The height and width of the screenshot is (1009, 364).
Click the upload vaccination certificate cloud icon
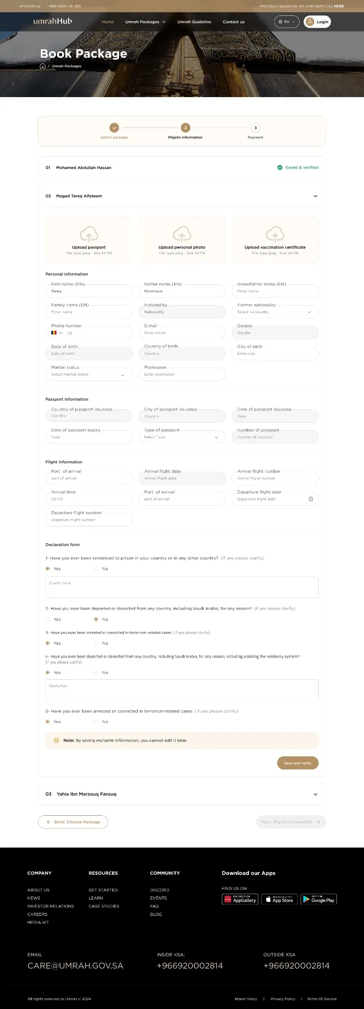click(x=275, y=234)
